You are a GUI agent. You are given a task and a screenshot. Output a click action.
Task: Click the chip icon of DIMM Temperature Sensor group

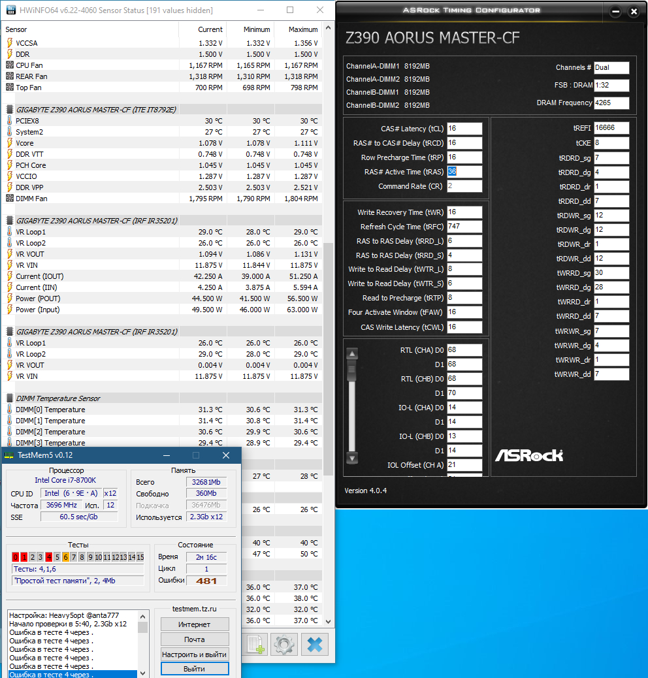point(10,398)
